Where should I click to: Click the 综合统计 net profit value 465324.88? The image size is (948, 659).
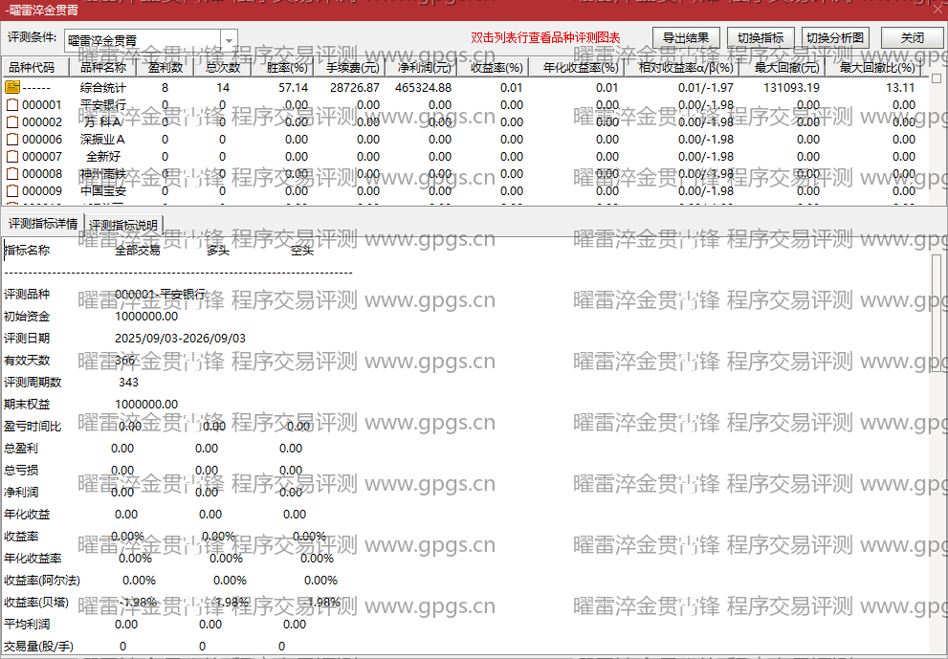(x=423, y=88)
